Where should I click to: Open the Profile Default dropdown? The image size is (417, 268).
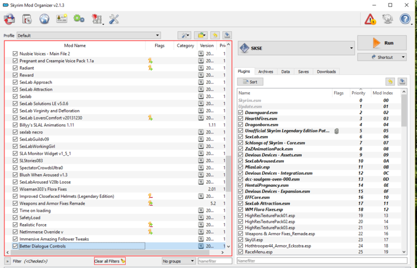89,36
